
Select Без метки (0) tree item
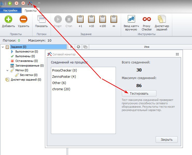pyautogui.click(x=29, y=75)
